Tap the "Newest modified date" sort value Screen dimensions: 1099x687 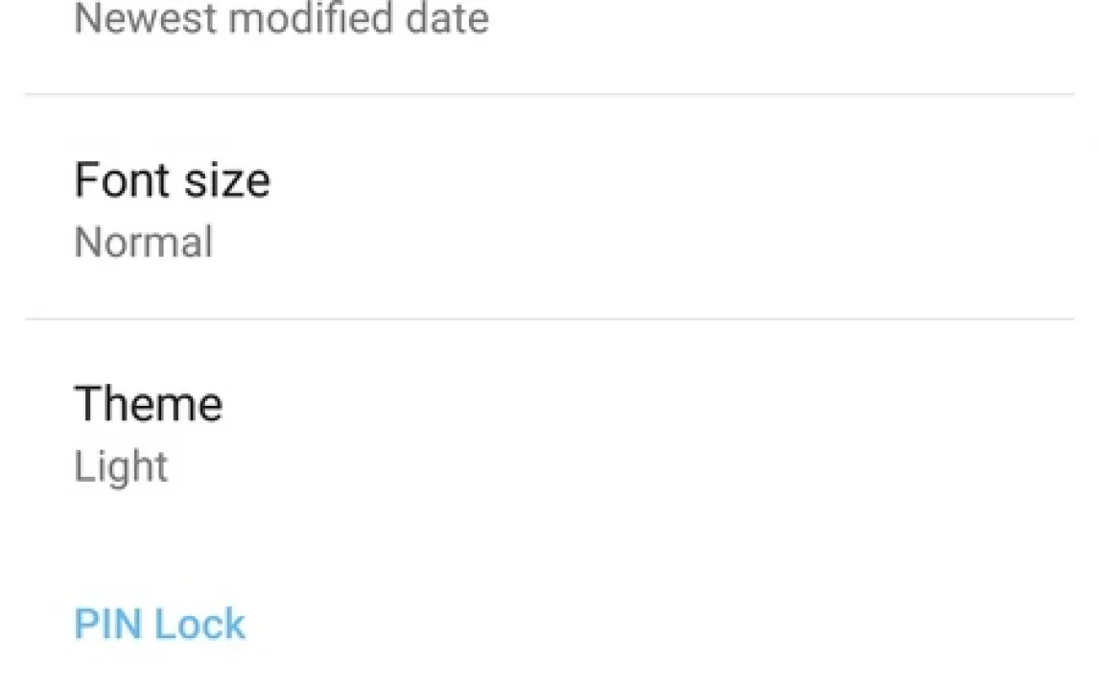281,19
